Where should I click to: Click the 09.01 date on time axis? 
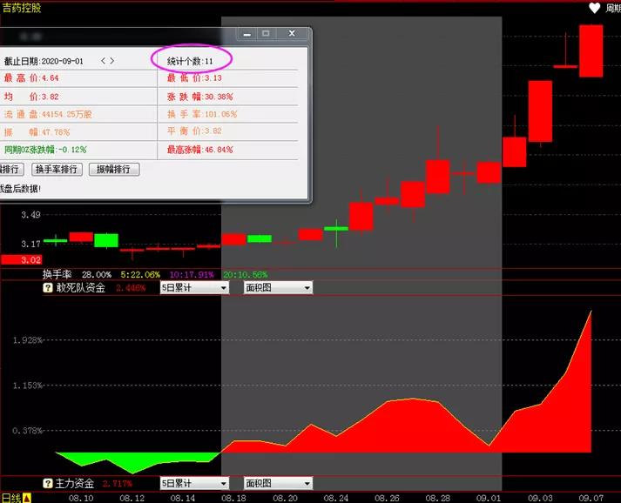[488, 499]
